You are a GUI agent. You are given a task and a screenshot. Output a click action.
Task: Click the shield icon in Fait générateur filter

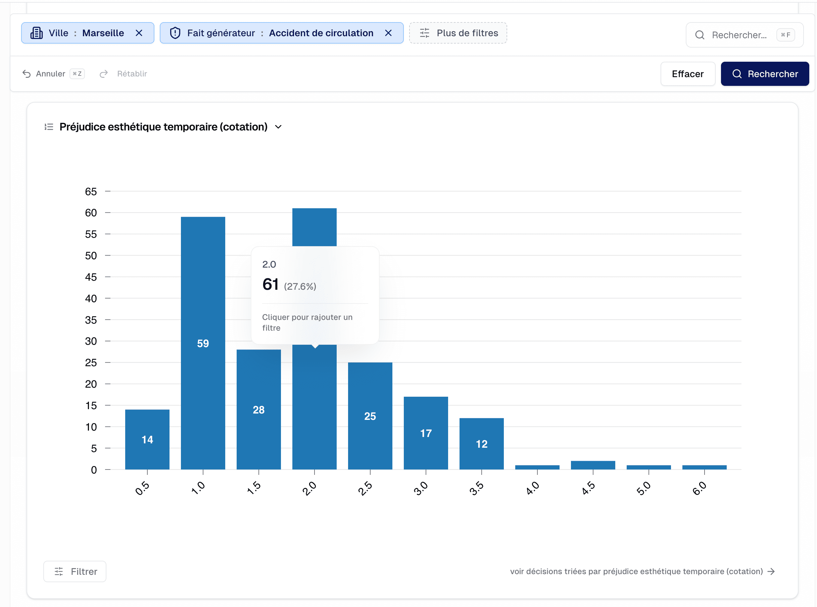(175, 33)
